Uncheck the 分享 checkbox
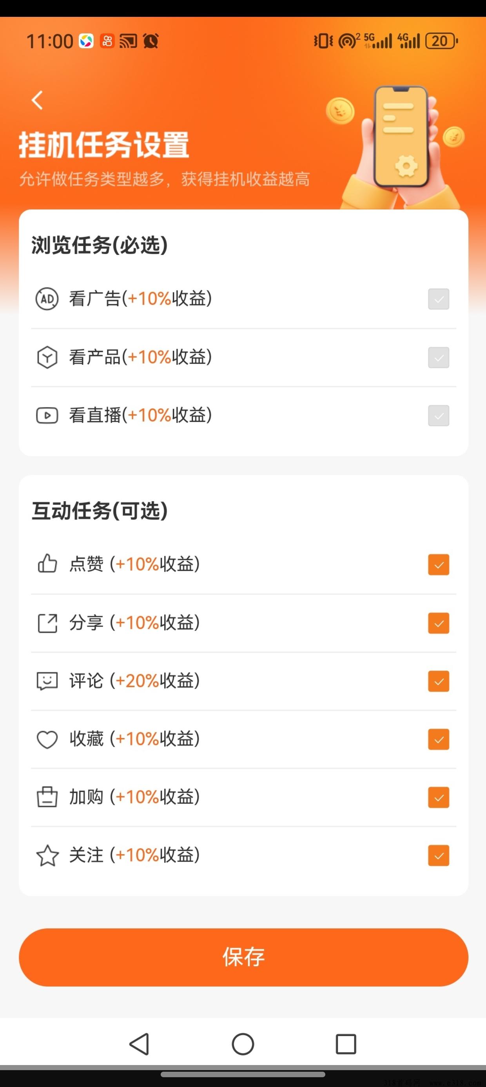Viewport: 486px width, 1087px height. pos(439,623)
